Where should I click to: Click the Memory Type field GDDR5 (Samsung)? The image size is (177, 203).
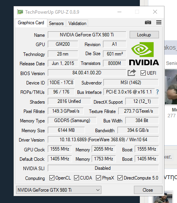coord(72,120)
